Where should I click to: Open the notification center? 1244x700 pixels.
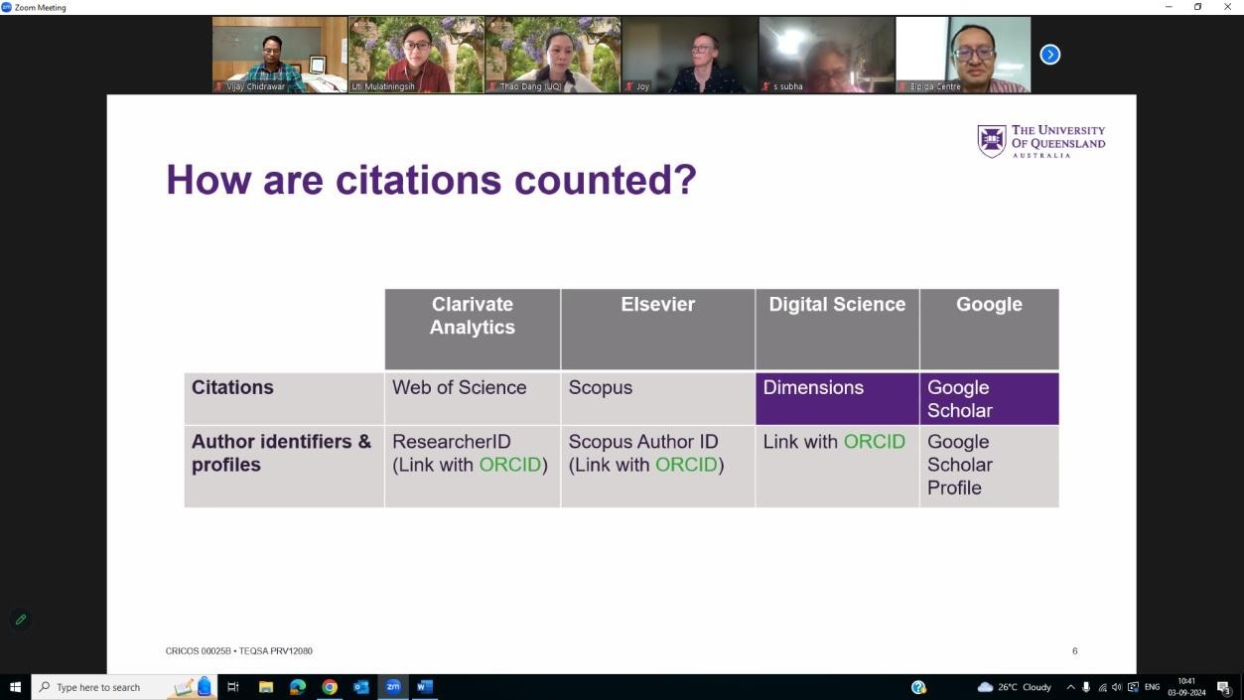1224,687
